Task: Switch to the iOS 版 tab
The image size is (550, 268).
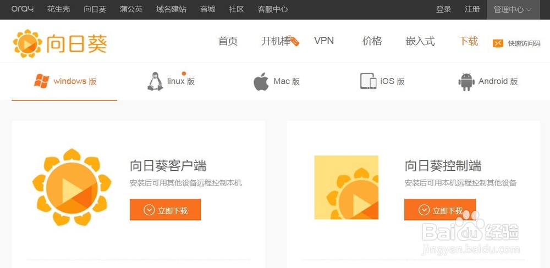Action: coord(383,82)
